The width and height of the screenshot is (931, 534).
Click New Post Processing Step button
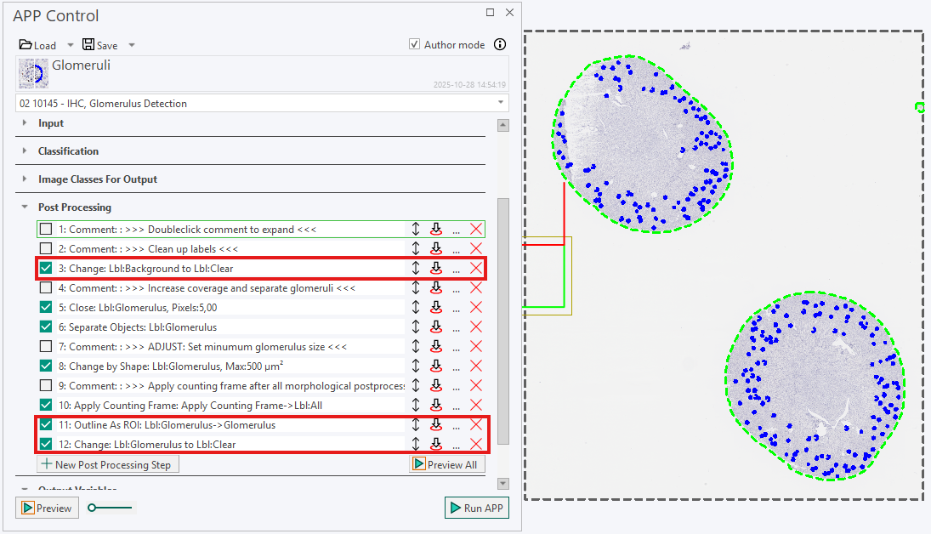107,464
